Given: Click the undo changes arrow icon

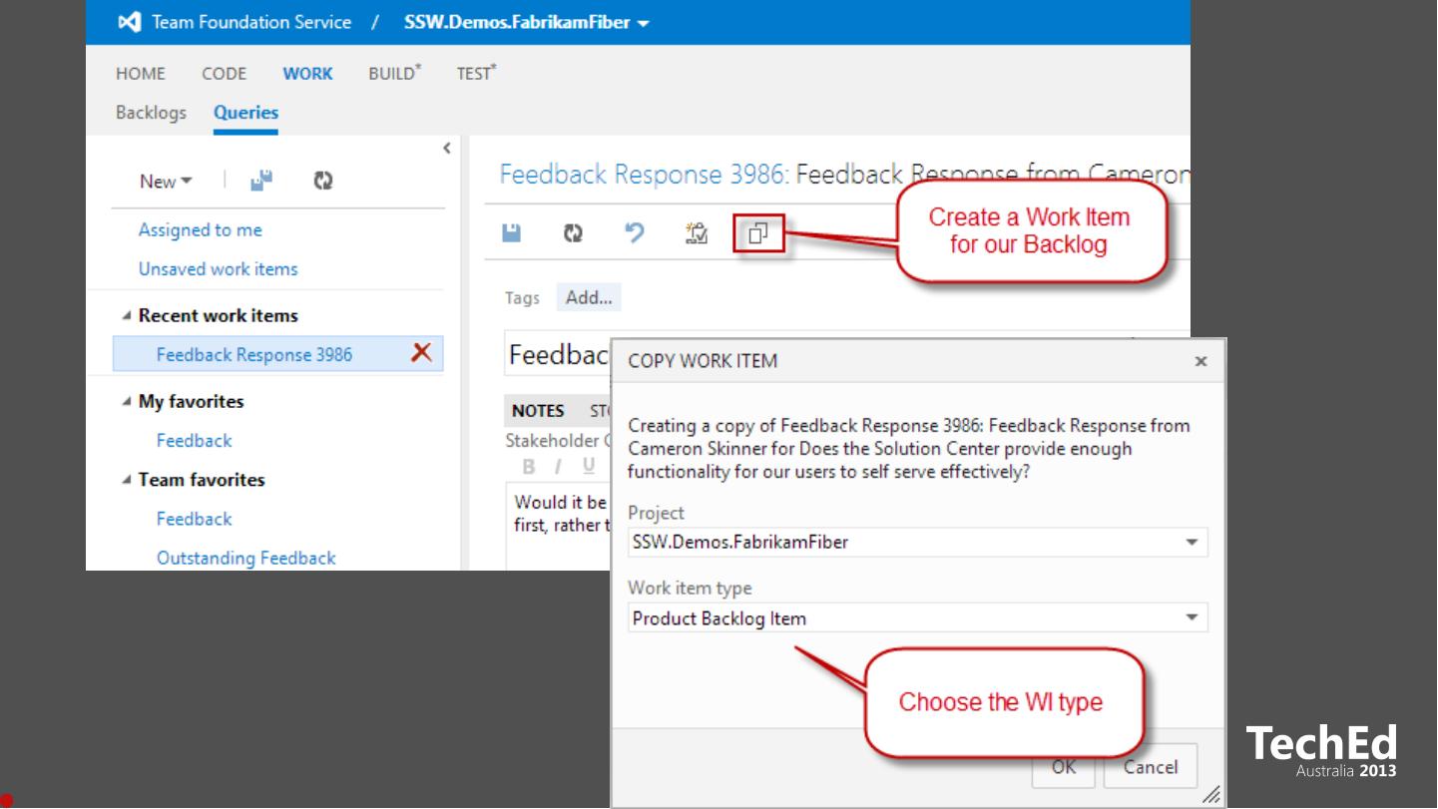Looking at the screenshot, I should click(635, 233).
